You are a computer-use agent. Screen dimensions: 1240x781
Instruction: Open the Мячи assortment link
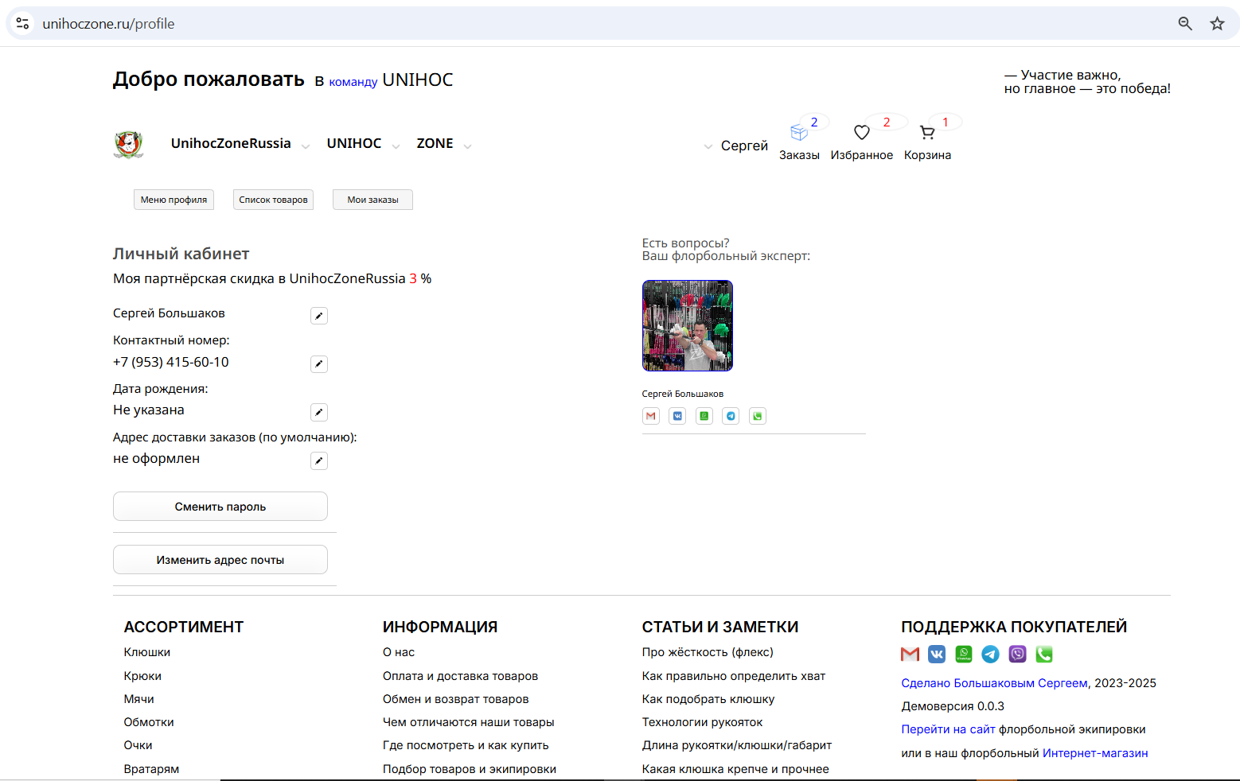(139, 699)
